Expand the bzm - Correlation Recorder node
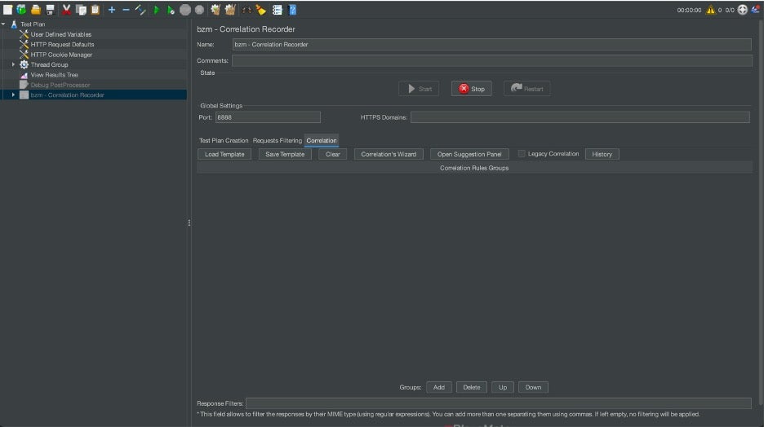This screenshot has width=764, height=427. pos(13,95)
